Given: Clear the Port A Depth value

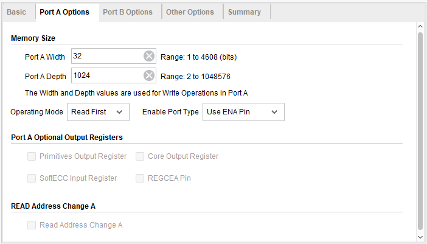Looking at the screenshot, I should tap(149, 76).
